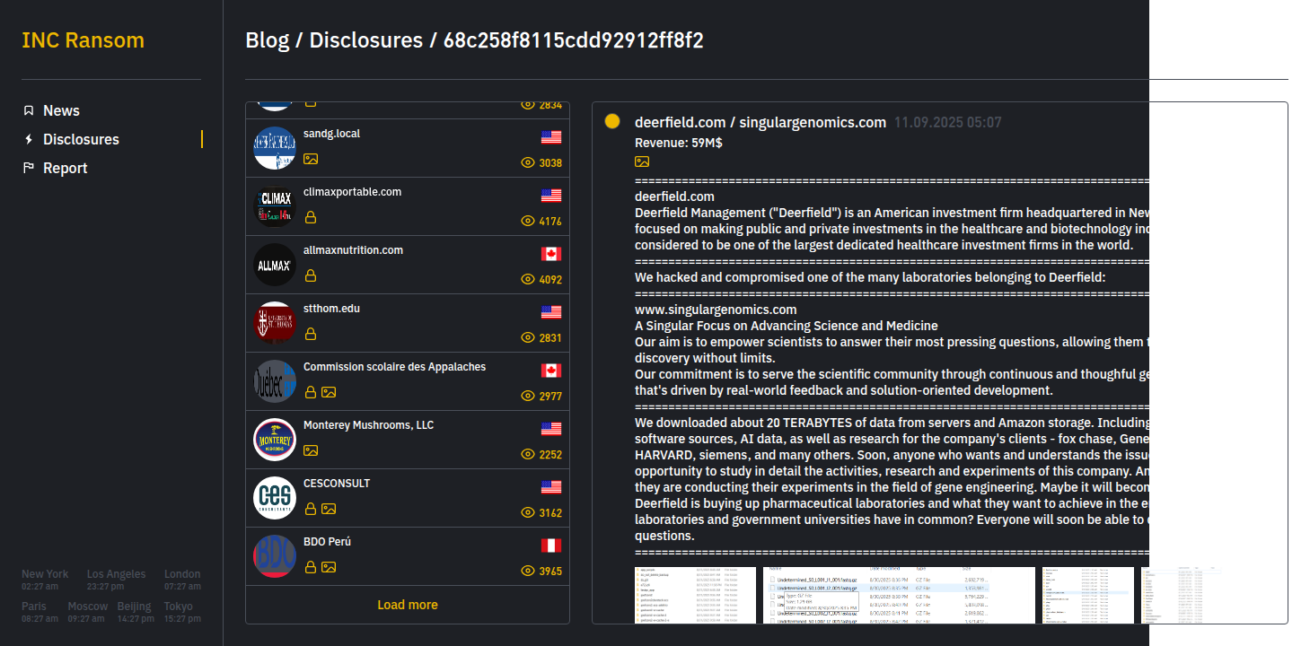This screenshot has width=1310, height=646.
Task: Click the lock icon under allmaxnutrition.com
Action: [311, 275]
